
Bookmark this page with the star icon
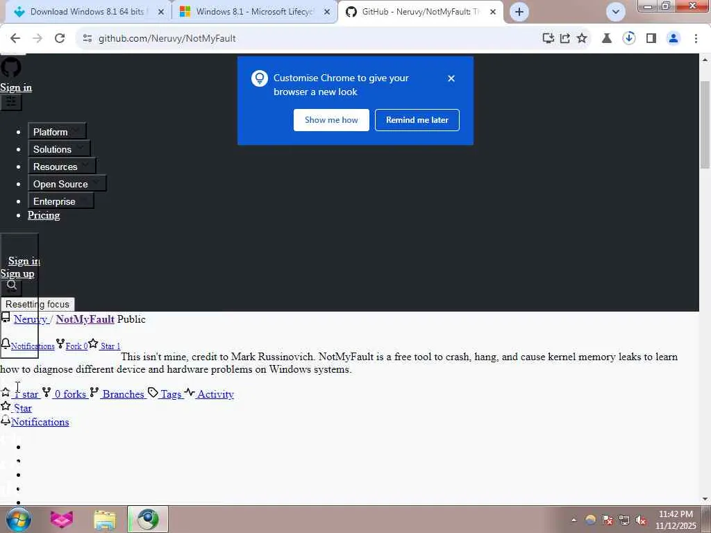[x=582, y=39]
